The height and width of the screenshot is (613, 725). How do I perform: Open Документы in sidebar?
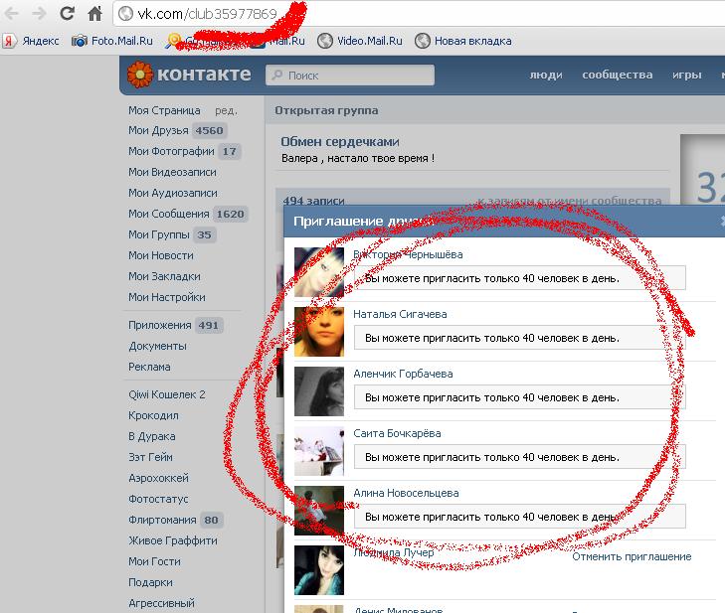158,346
